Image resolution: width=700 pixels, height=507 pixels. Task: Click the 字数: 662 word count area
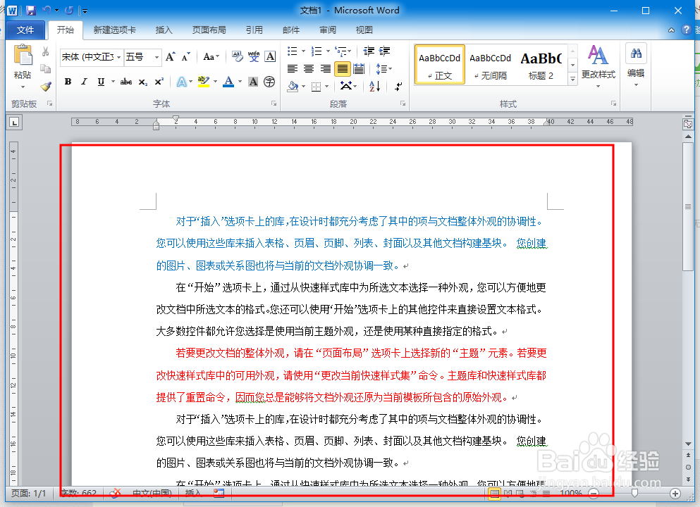coord(78,494)
